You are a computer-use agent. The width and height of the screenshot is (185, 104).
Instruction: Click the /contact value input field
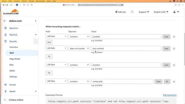(x=126, y=65)
